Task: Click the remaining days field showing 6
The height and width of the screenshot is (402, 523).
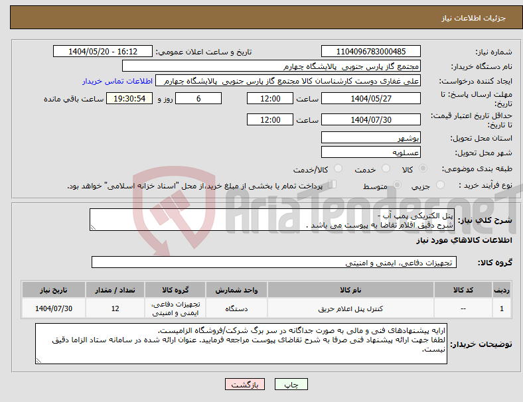Action: pyautogui.click(x=198, y=98)
